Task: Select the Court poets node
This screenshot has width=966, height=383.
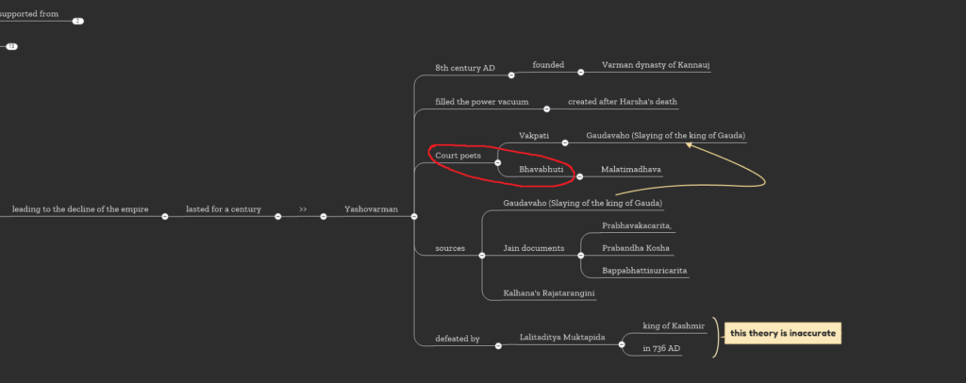Action: pos(458,155)
